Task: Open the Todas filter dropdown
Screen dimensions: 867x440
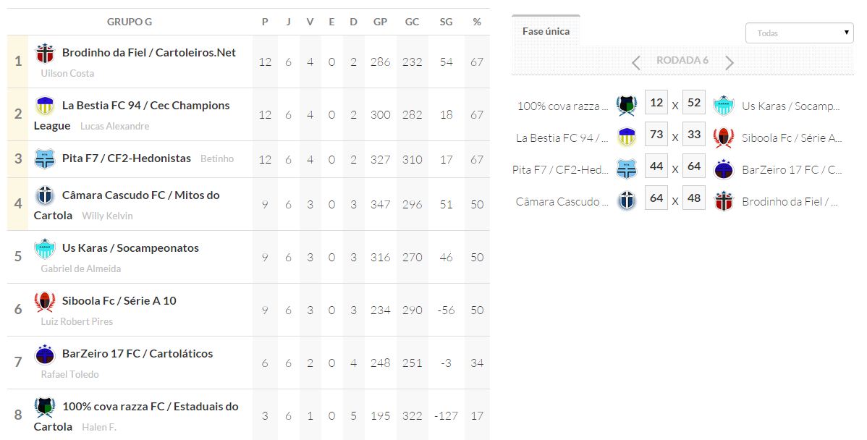Action: click(799, 33)
